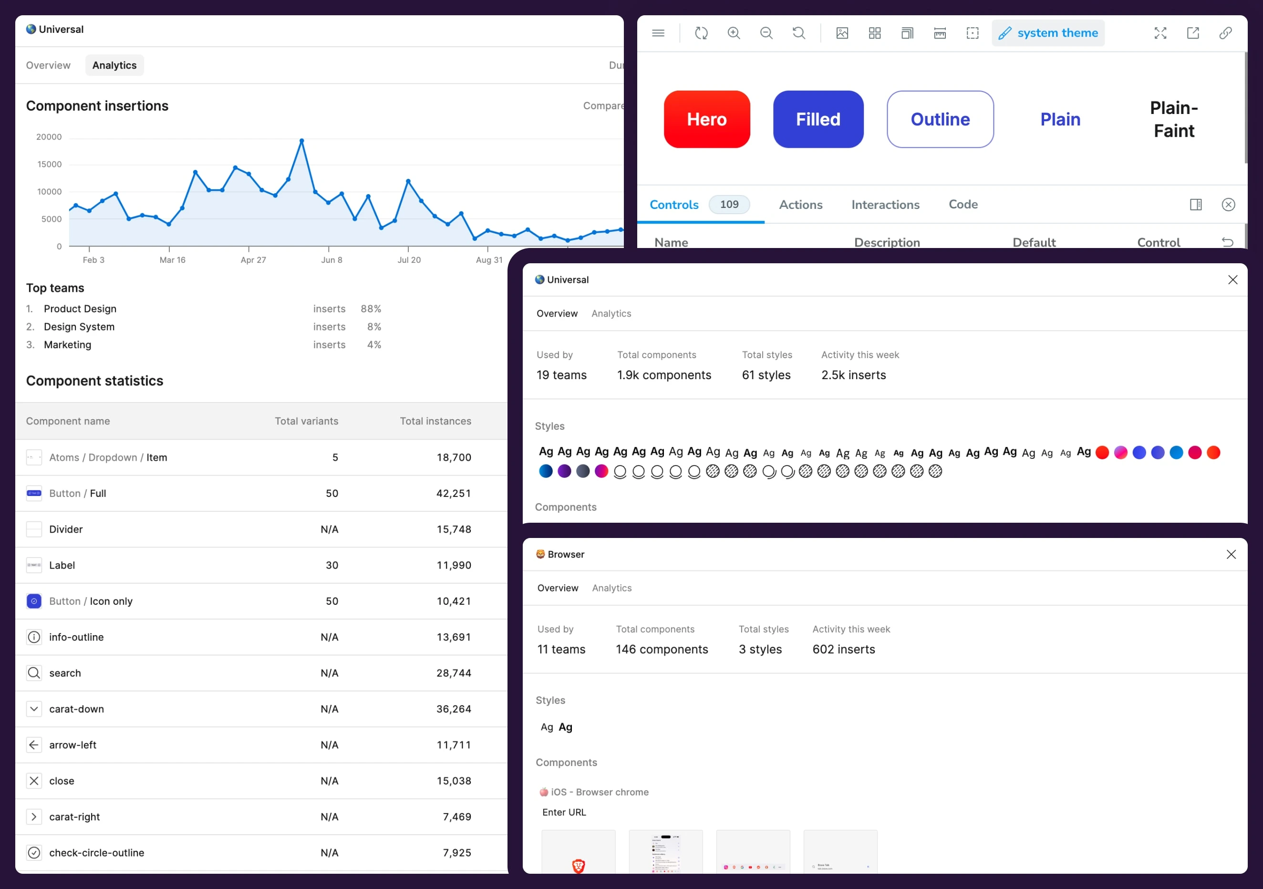Change addon panel orientation icon
1263x889 pixels.
[1195, 205]
